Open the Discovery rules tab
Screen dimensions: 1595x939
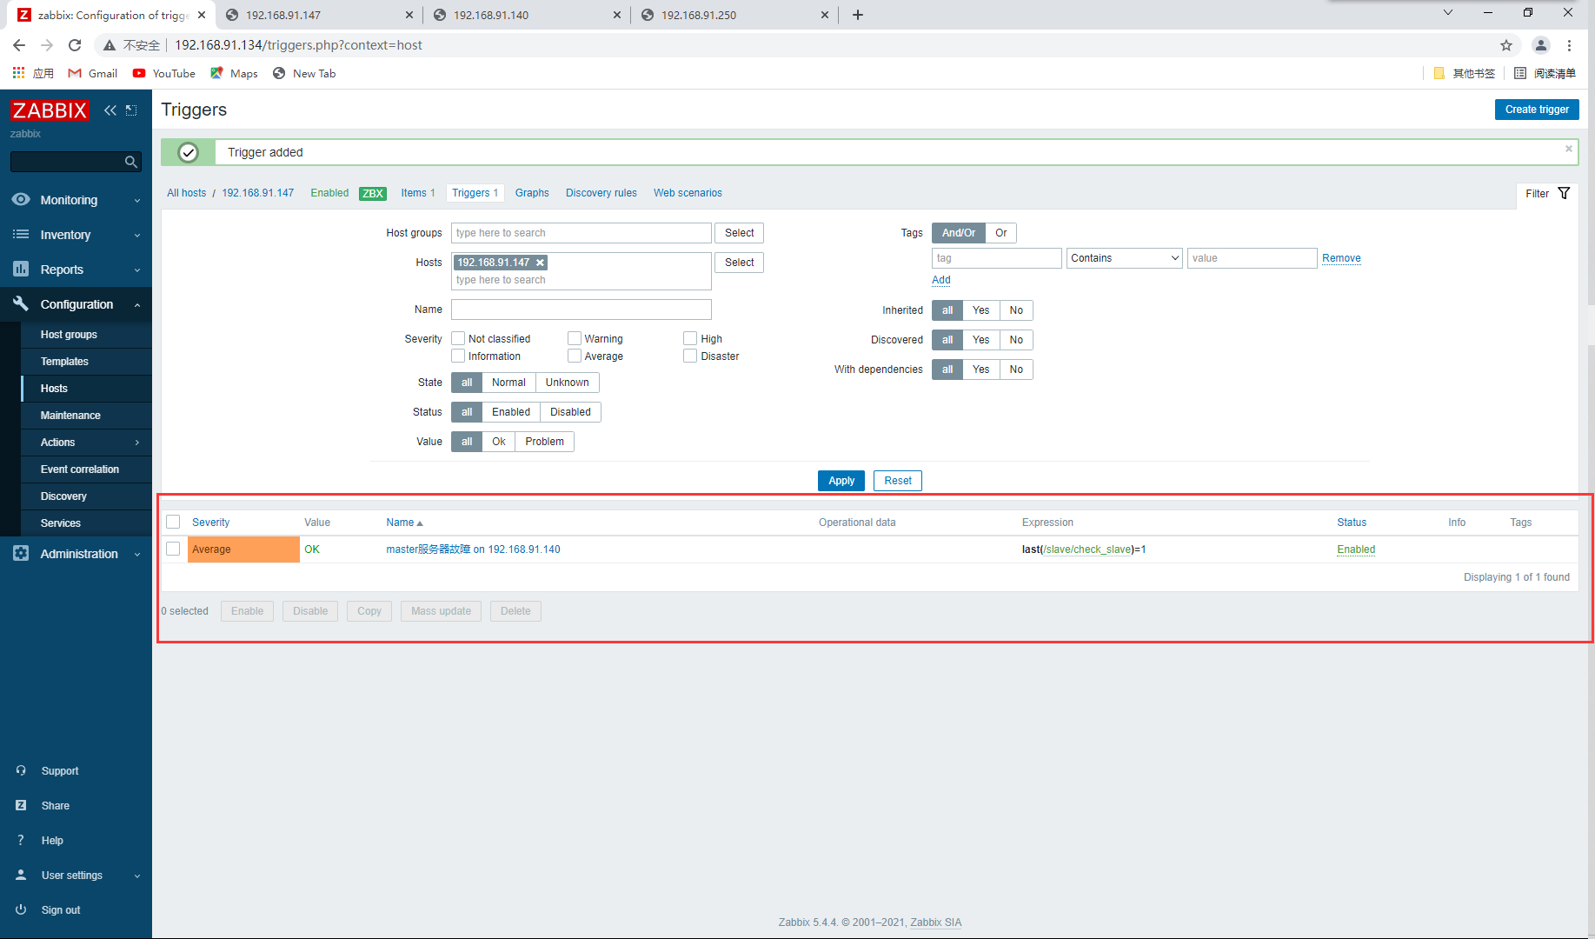click(x=601, y=193)
